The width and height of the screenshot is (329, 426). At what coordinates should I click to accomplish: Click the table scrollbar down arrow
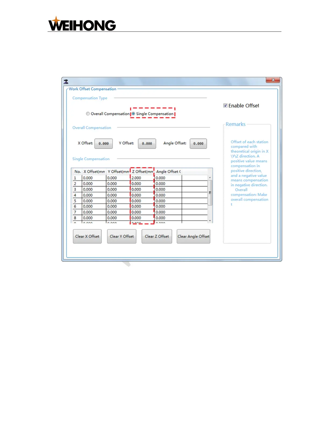[210, 221]
